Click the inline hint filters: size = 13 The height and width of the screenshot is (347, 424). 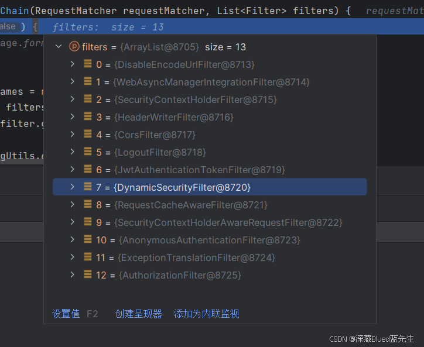[x=108, y=27]
